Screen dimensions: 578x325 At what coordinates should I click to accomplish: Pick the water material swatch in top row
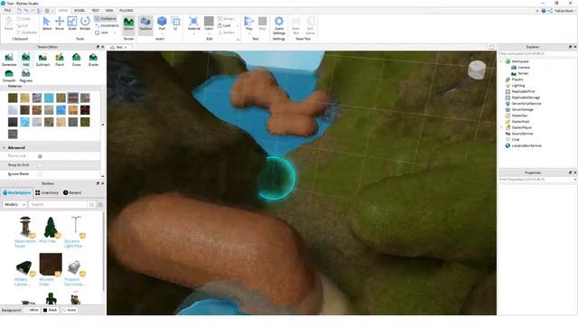click(x=49, y=97)
